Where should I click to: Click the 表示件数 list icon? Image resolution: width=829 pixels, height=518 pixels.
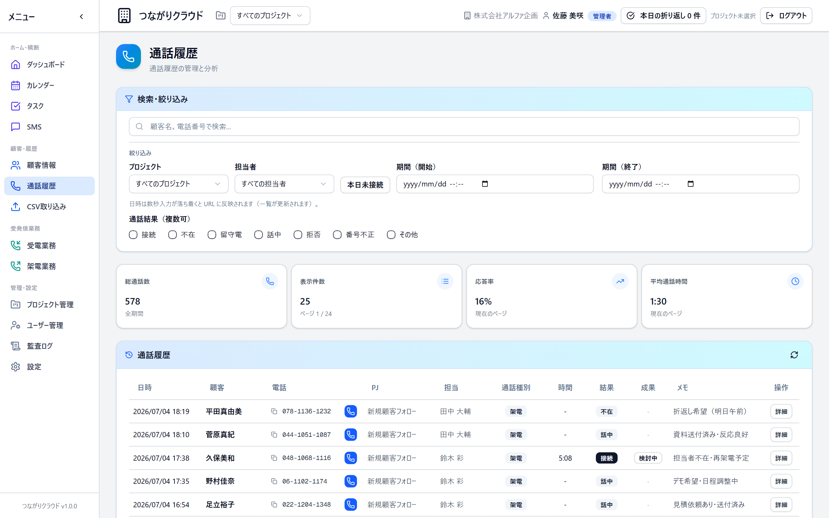point(445,281)
